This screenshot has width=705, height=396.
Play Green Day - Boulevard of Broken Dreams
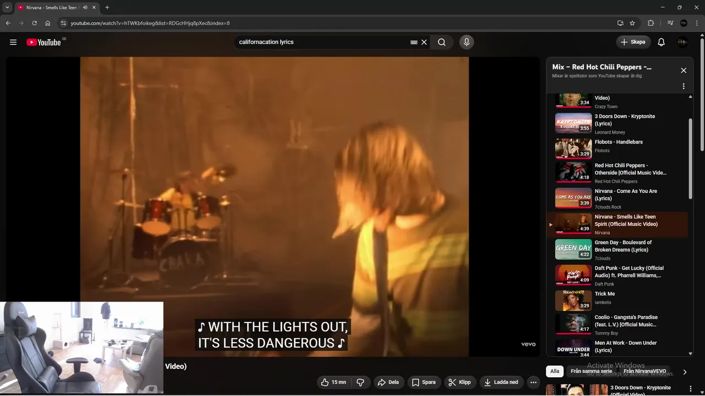tap(617, 250)
